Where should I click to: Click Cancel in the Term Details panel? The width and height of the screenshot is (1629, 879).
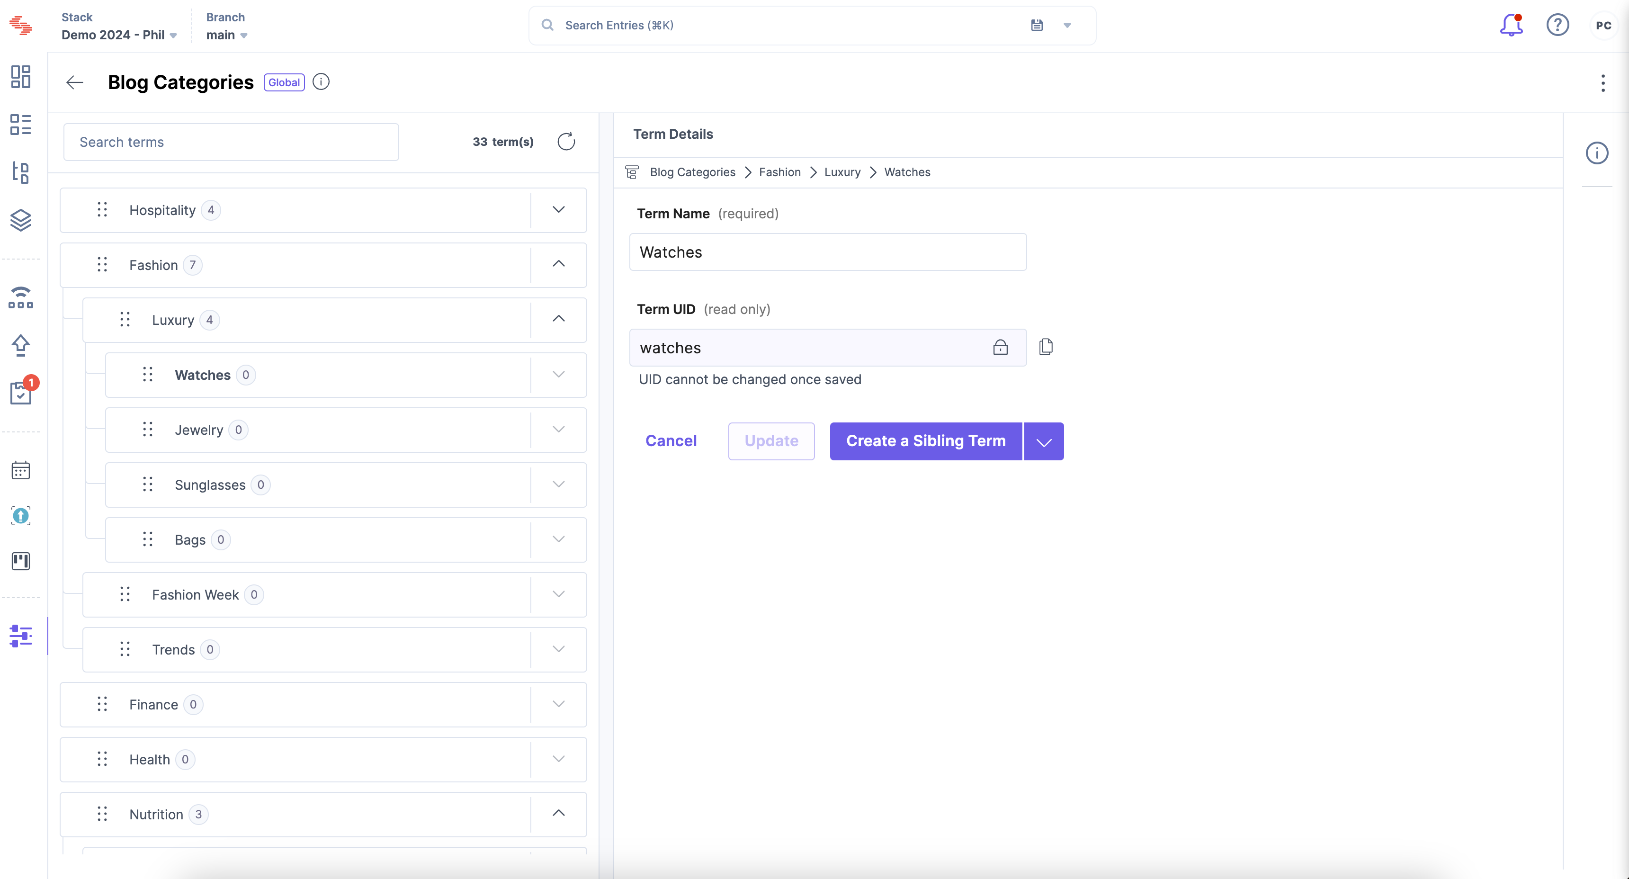(x=671, y=441)
